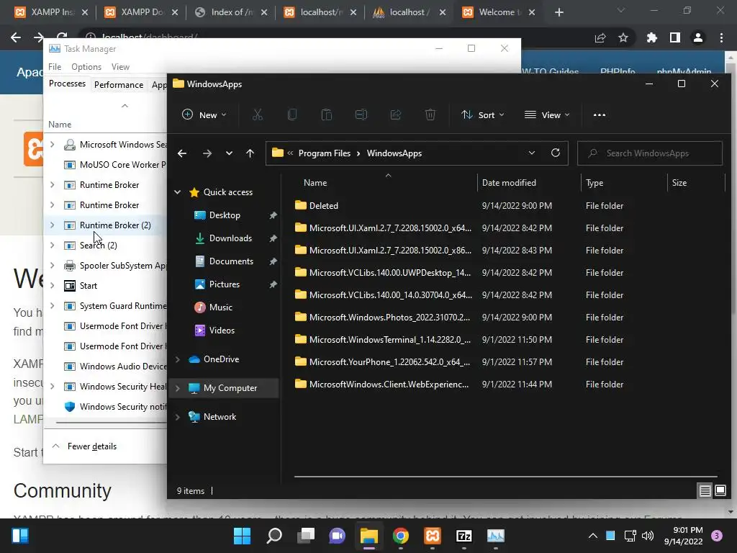Go up one folder level in File Explorer

[x=250, y=153]
